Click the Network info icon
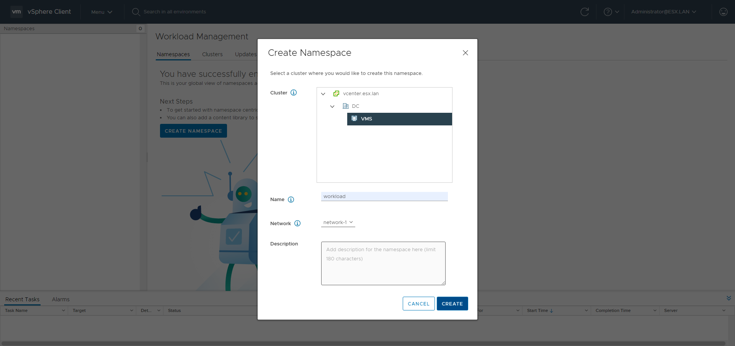 tap(297, 223)
